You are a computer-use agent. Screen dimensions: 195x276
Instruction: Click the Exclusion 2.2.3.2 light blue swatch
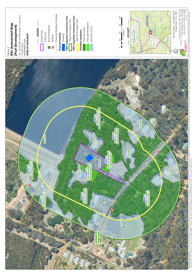(x=91, y=48)
